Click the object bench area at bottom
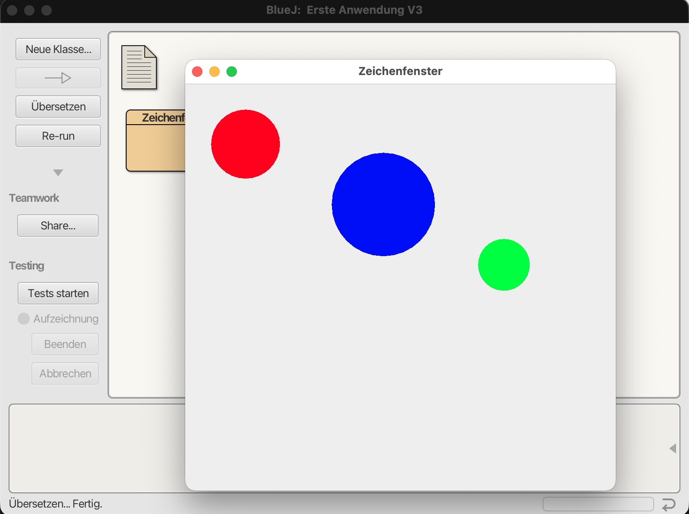Screen dimensions: 689x514 [x=97, y=448]
